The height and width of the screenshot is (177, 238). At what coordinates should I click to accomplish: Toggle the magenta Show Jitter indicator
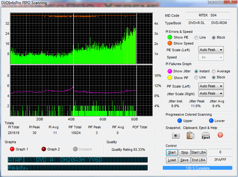170,71
